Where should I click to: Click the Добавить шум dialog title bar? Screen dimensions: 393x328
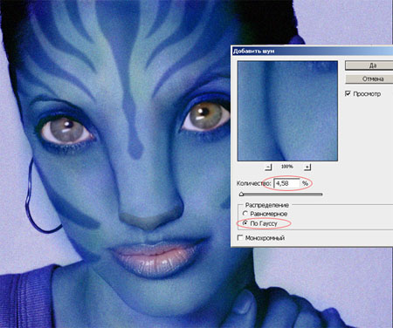pyautogui.click(x=313, y=51)
